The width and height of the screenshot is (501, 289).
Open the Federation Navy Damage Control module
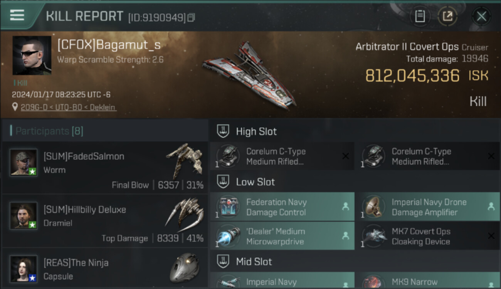coord(282,207)
